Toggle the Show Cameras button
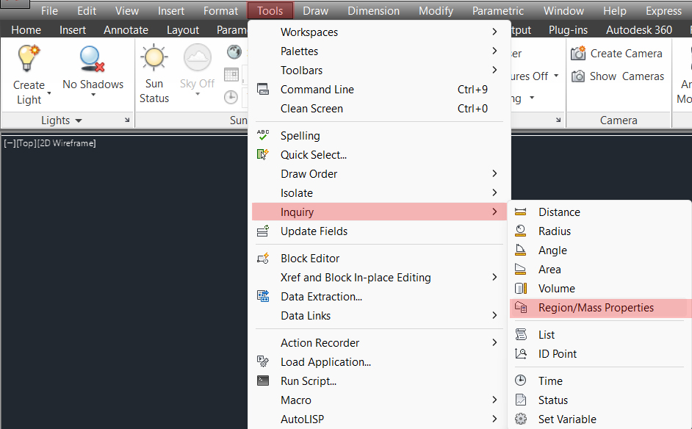The height and width of the screenshot is (429, 692). (x=617, y=76)
